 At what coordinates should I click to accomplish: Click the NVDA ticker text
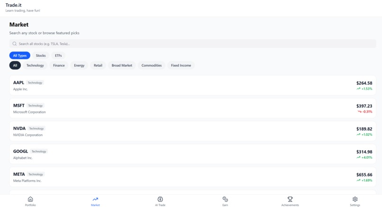click(19, 128)
